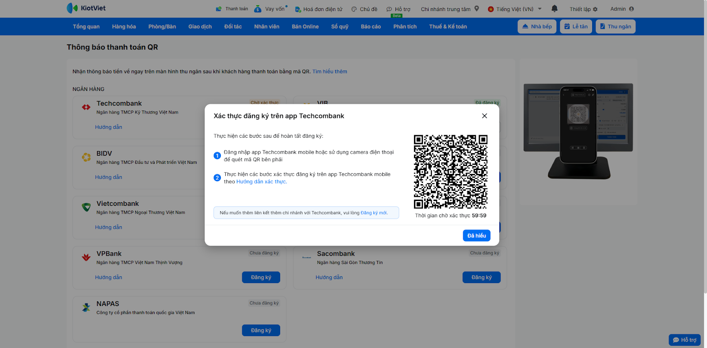The width and height of the screenshot is (707, 348).
Task: Open Vay vốn from top bar
Action: click(270, 9)
